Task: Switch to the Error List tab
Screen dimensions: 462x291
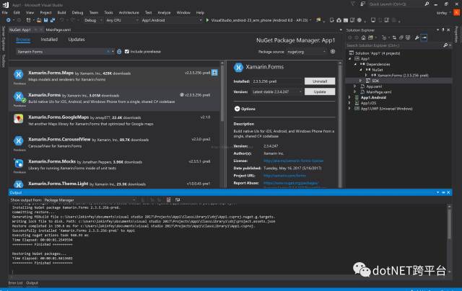Action: (15, 283)
